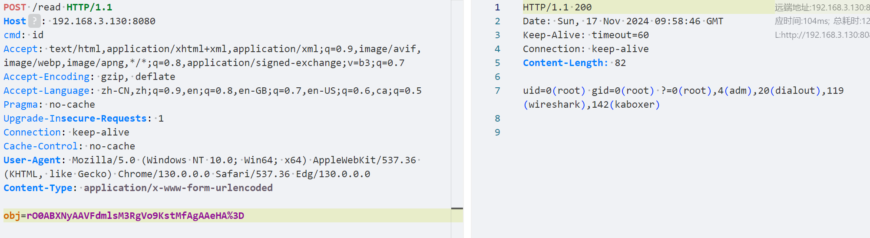
Task: Click the Content-Type value application/x-www-form-urlencoded
Action: point(178,188)
